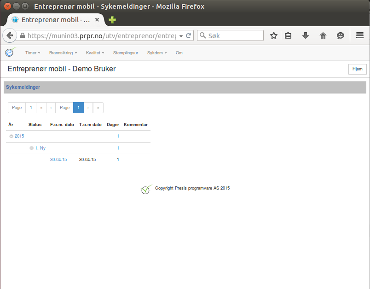
Task: Click the F.o.m. dato column header
Action: 62,125
